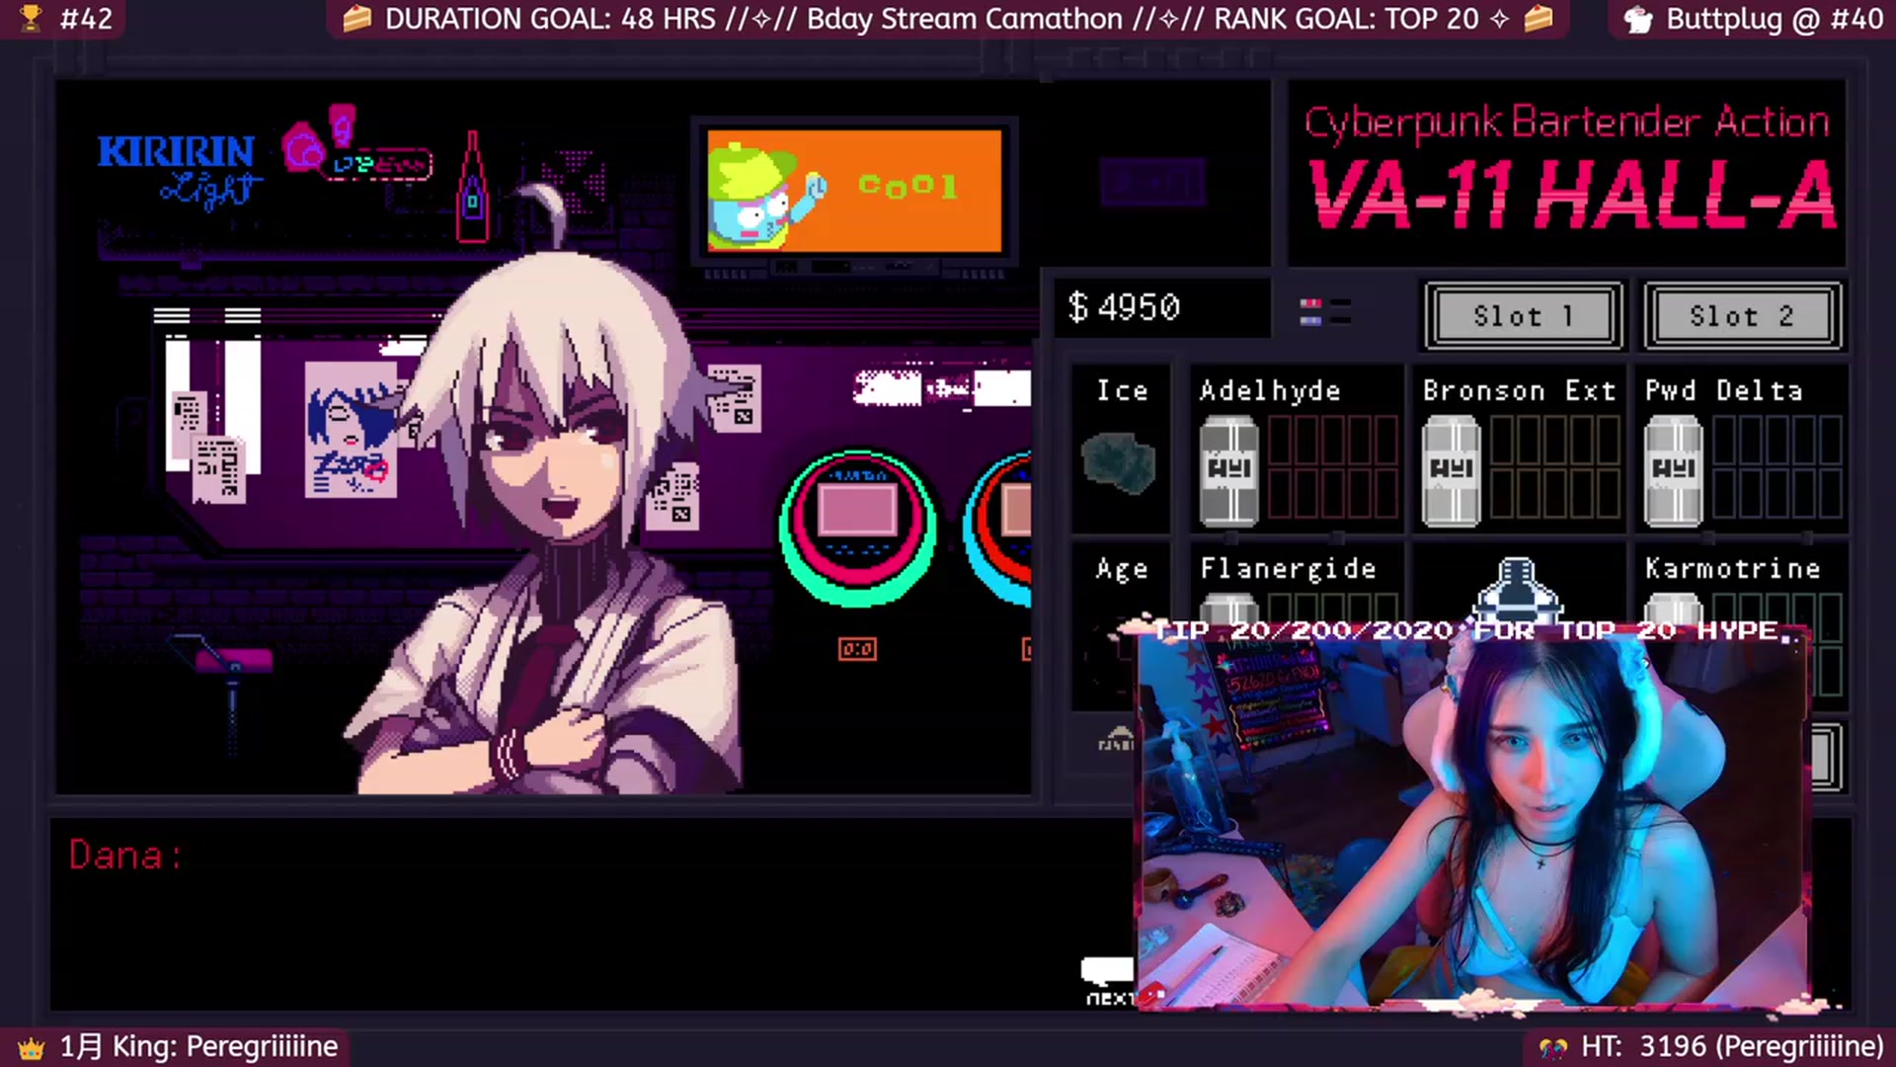Click the small orange counter under jukebox
The height and width of the screenshot is (1067, 1896).
click(x=857, y=649)
